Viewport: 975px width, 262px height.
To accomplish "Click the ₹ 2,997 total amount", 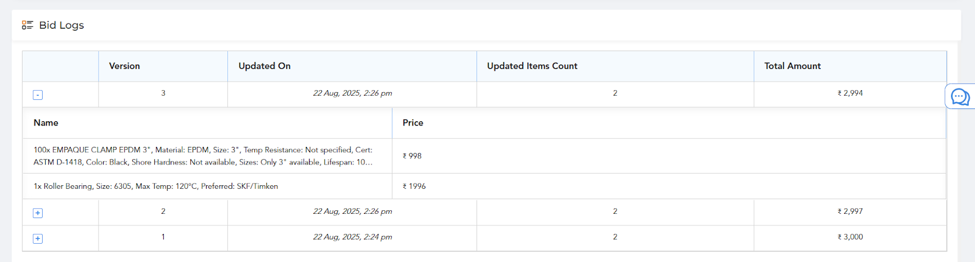I will pos(850,211).
